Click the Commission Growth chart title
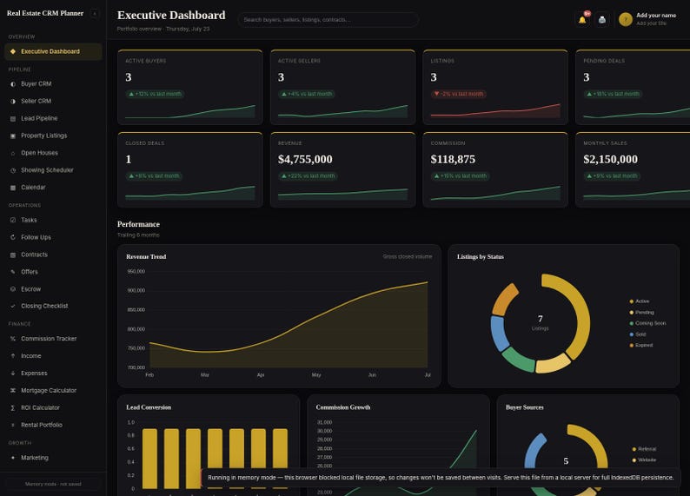The width and height of the screenshot is (690, 496). 343,407
